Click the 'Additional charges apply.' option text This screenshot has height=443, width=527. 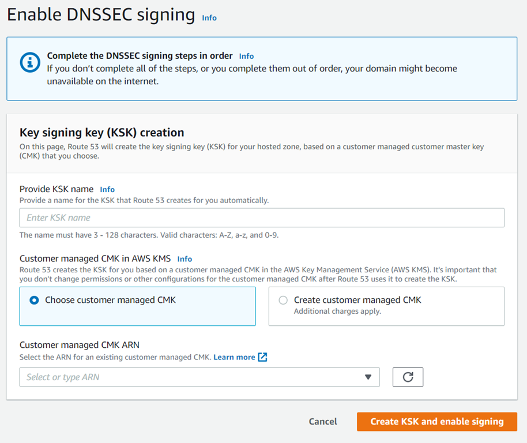click(337, 311)
